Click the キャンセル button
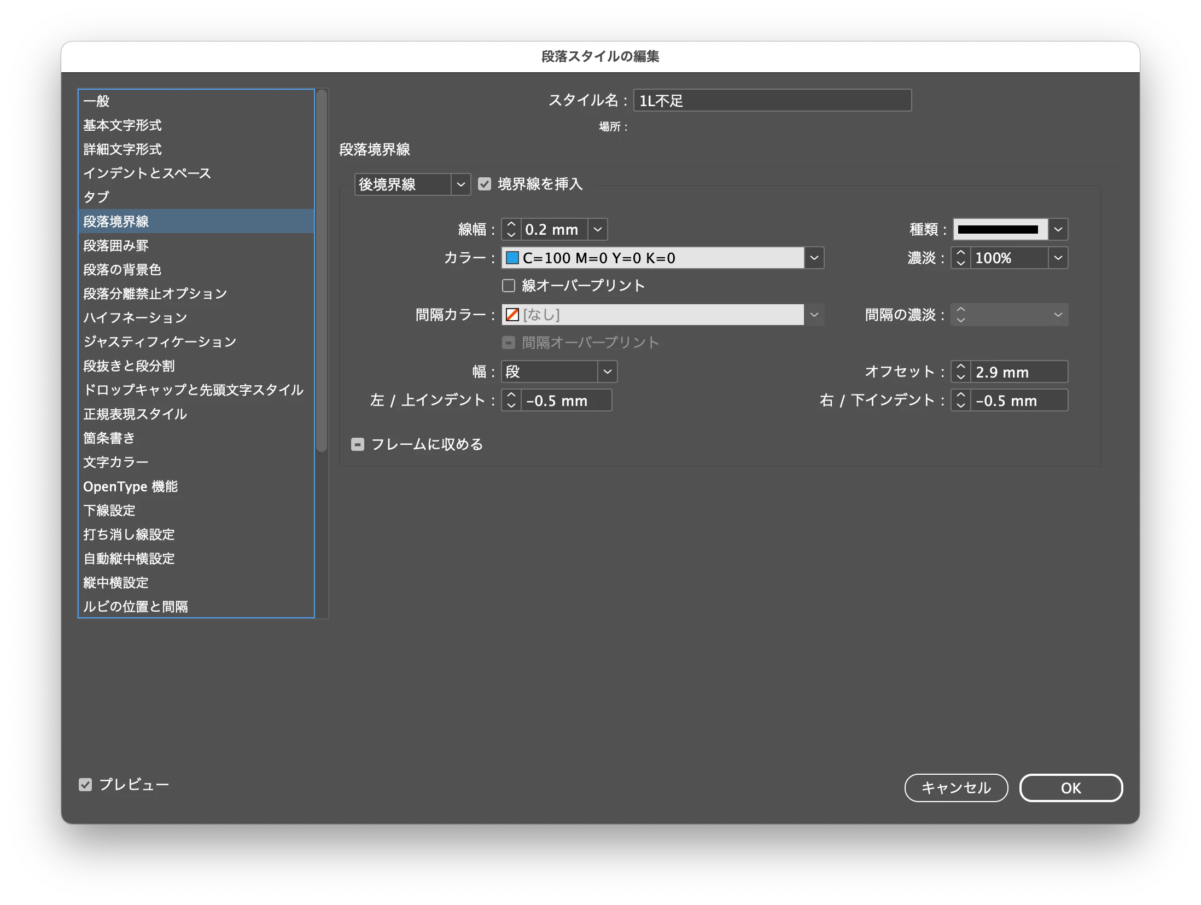1201x905 pixels. 955,788
